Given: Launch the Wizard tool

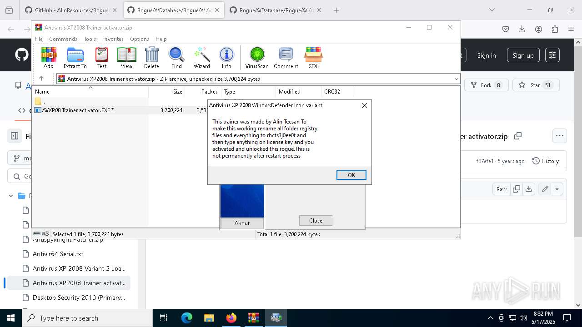Looking at the screenshot, I should coord(201,58).
